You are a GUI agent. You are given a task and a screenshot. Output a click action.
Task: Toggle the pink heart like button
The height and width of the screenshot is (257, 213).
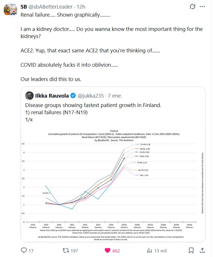(108, 250)
